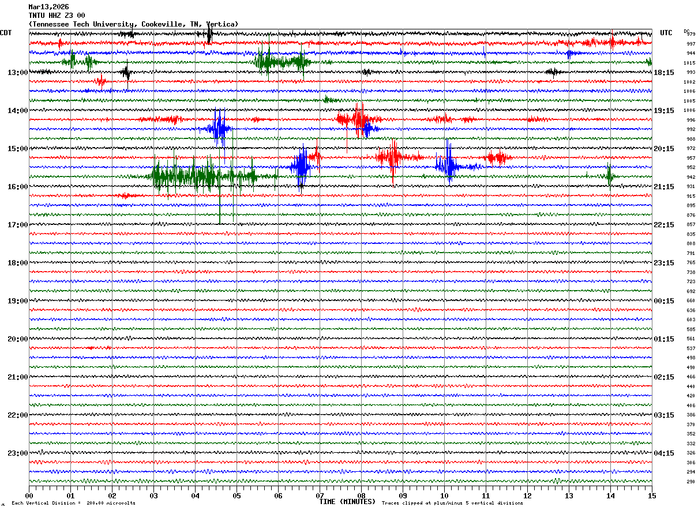Select the 16:00 CDT time label
Viewport: 698px width, 511px height.
(17, 187)
